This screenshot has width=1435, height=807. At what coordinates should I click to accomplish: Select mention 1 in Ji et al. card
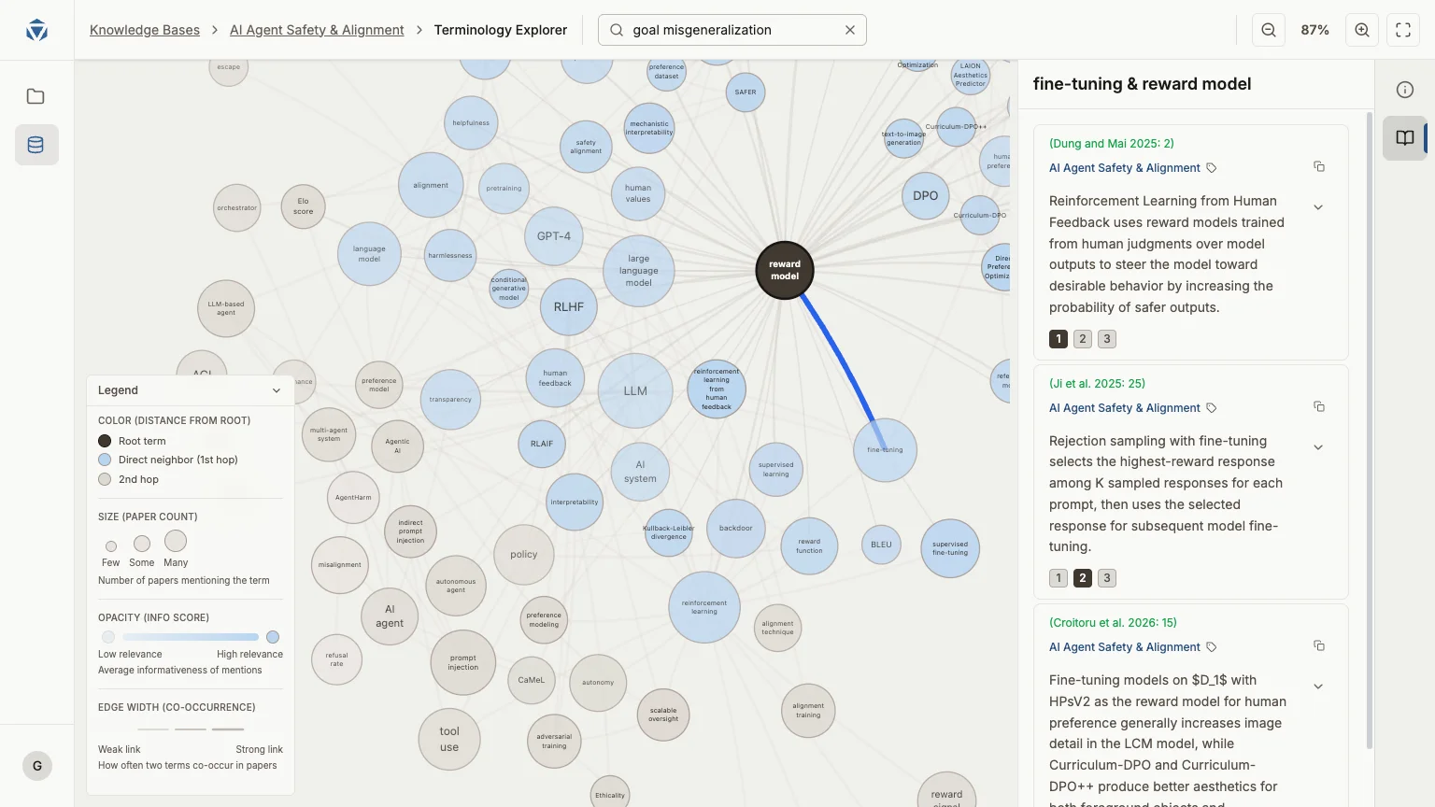click(1058, 578)
